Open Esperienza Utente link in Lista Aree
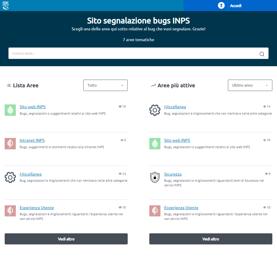This screenshot has width=277, height=259. (37, 208)
